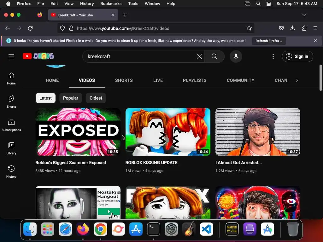Go to Home in sidebar
This screenshot has height=242, width=323.
[11, 78]
